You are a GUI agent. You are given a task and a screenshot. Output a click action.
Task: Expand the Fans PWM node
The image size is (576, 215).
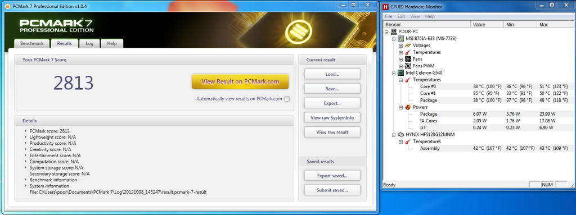[x=400, y=66]
